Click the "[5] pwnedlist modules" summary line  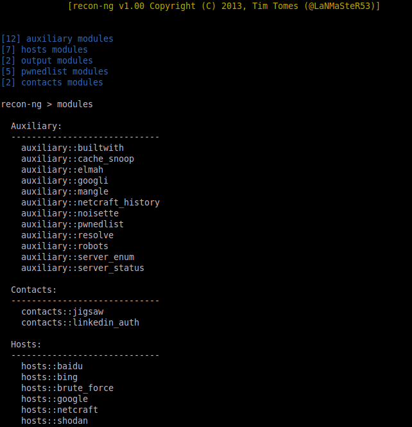pos(55,72)
